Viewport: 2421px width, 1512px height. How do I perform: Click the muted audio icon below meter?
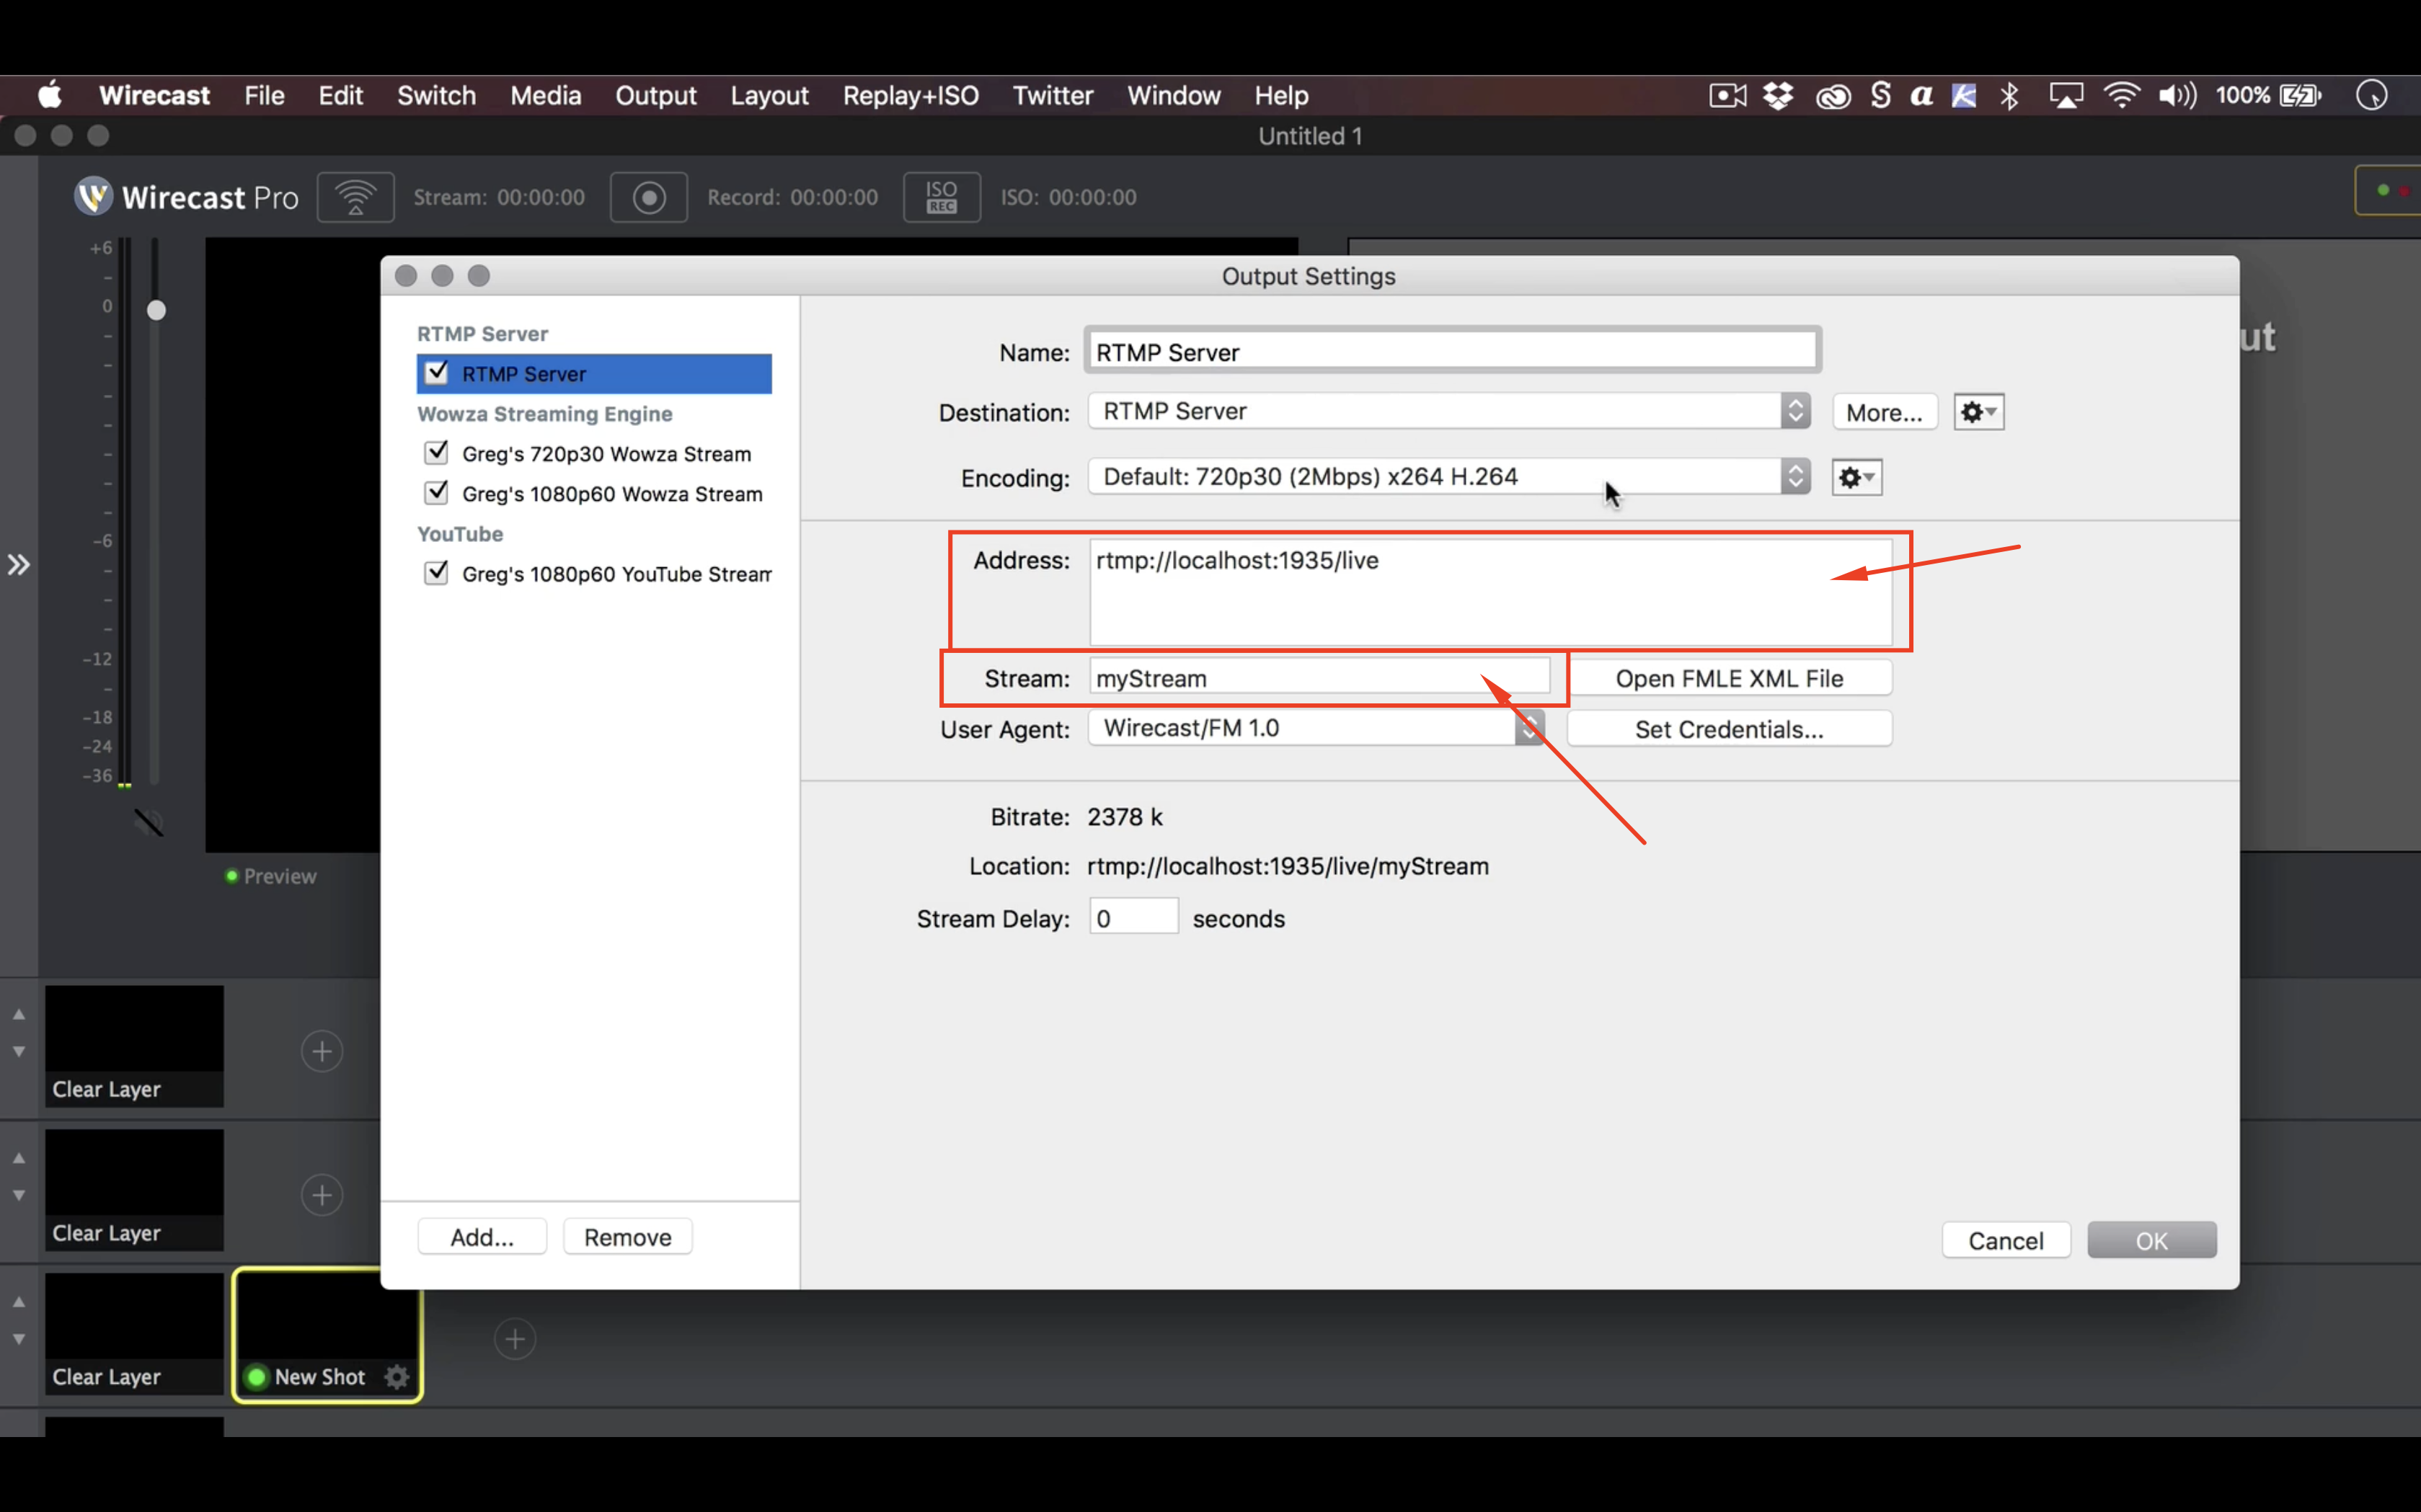[x=149, y=823]
